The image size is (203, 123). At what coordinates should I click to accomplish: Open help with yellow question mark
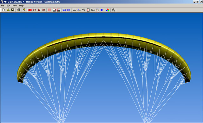[24, 10]
